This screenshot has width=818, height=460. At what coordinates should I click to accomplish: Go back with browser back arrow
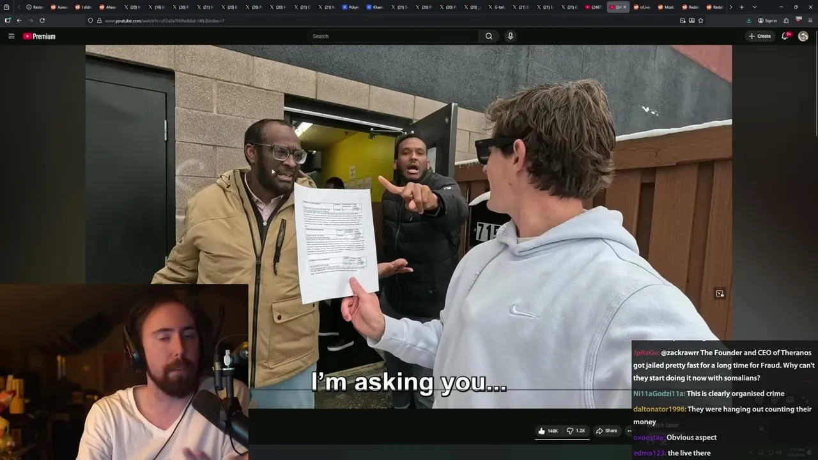pos(19,20)
